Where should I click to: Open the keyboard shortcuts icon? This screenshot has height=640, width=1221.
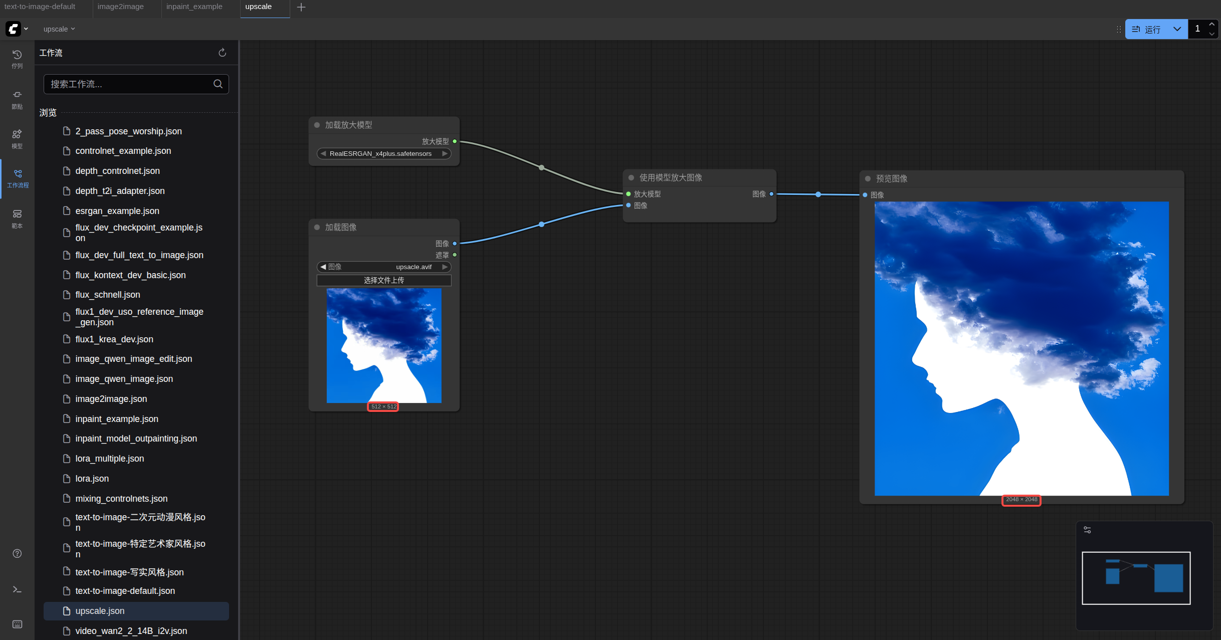[17, 624]
